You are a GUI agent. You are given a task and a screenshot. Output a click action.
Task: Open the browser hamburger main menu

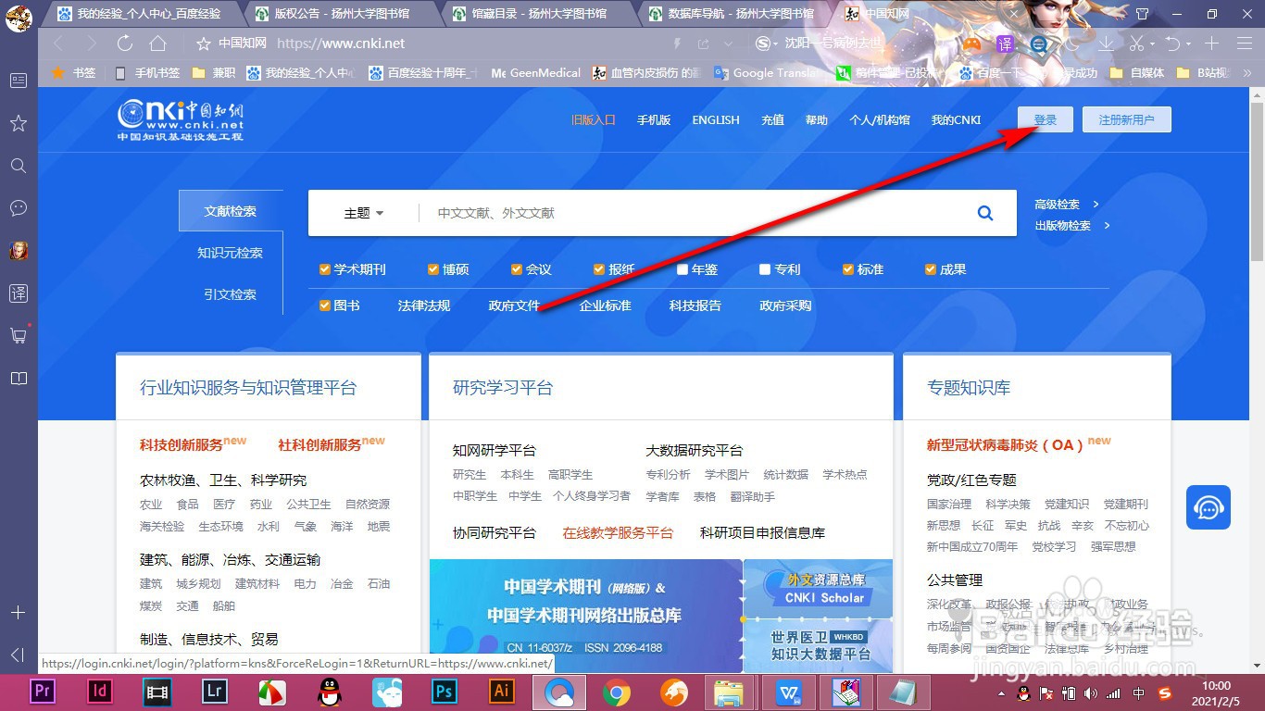(1244, 44)
